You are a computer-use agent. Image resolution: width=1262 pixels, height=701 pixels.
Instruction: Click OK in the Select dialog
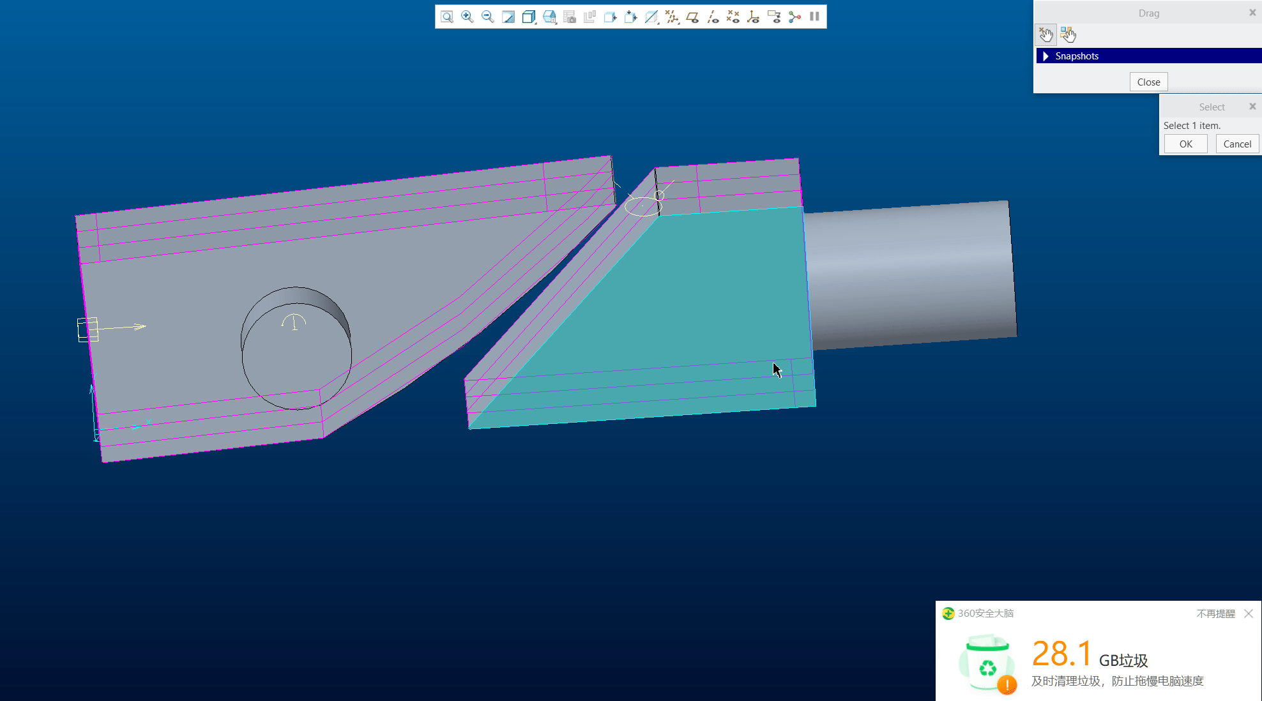(1185, 144)
